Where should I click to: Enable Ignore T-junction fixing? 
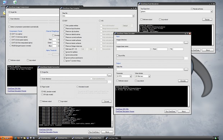65,61
